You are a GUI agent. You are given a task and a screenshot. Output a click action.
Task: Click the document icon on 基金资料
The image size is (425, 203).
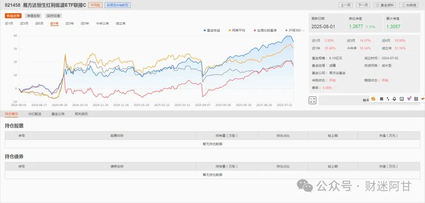pos(377,5)
